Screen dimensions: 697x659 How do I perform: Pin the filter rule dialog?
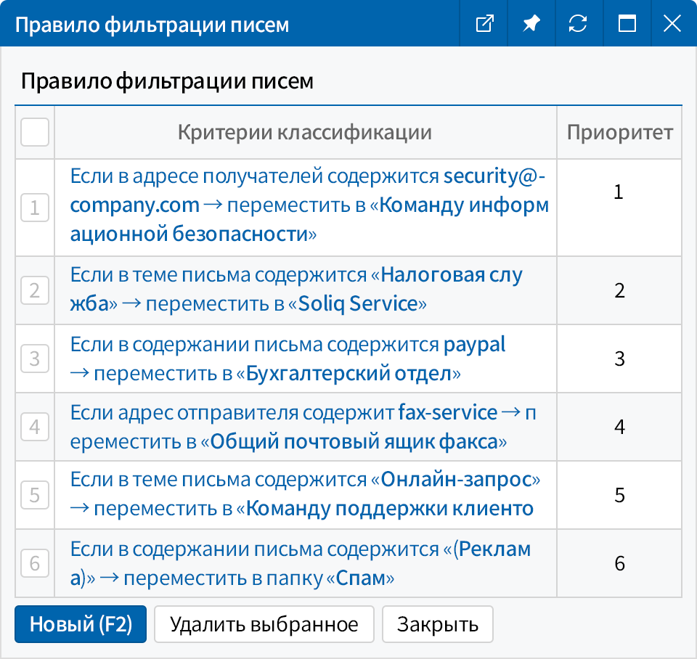coord(531,23)
